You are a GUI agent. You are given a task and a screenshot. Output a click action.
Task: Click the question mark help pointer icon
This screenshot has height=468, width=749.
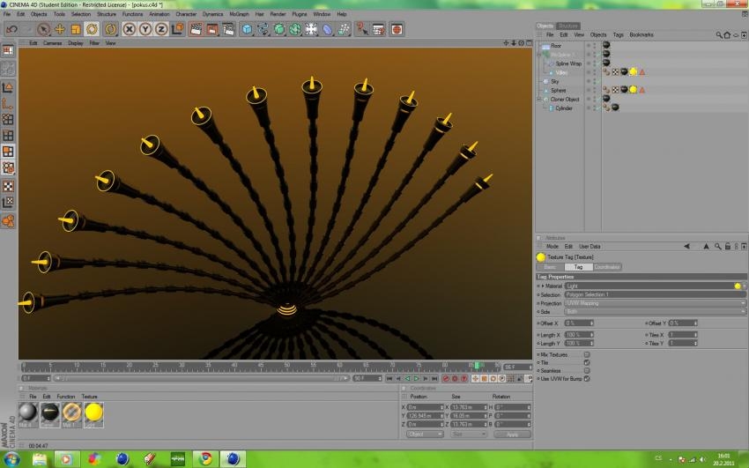pos(361,30)
